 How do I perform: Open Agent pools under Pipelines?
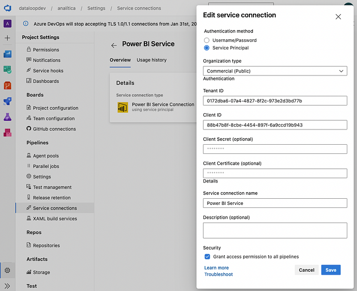45,155
